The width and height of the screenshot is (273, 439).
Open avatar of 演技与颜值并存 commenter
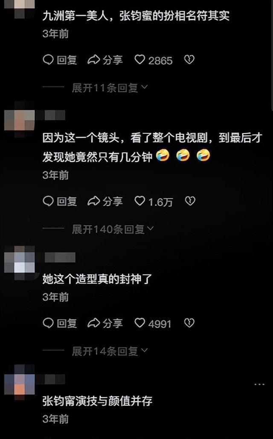coord(20,381)
